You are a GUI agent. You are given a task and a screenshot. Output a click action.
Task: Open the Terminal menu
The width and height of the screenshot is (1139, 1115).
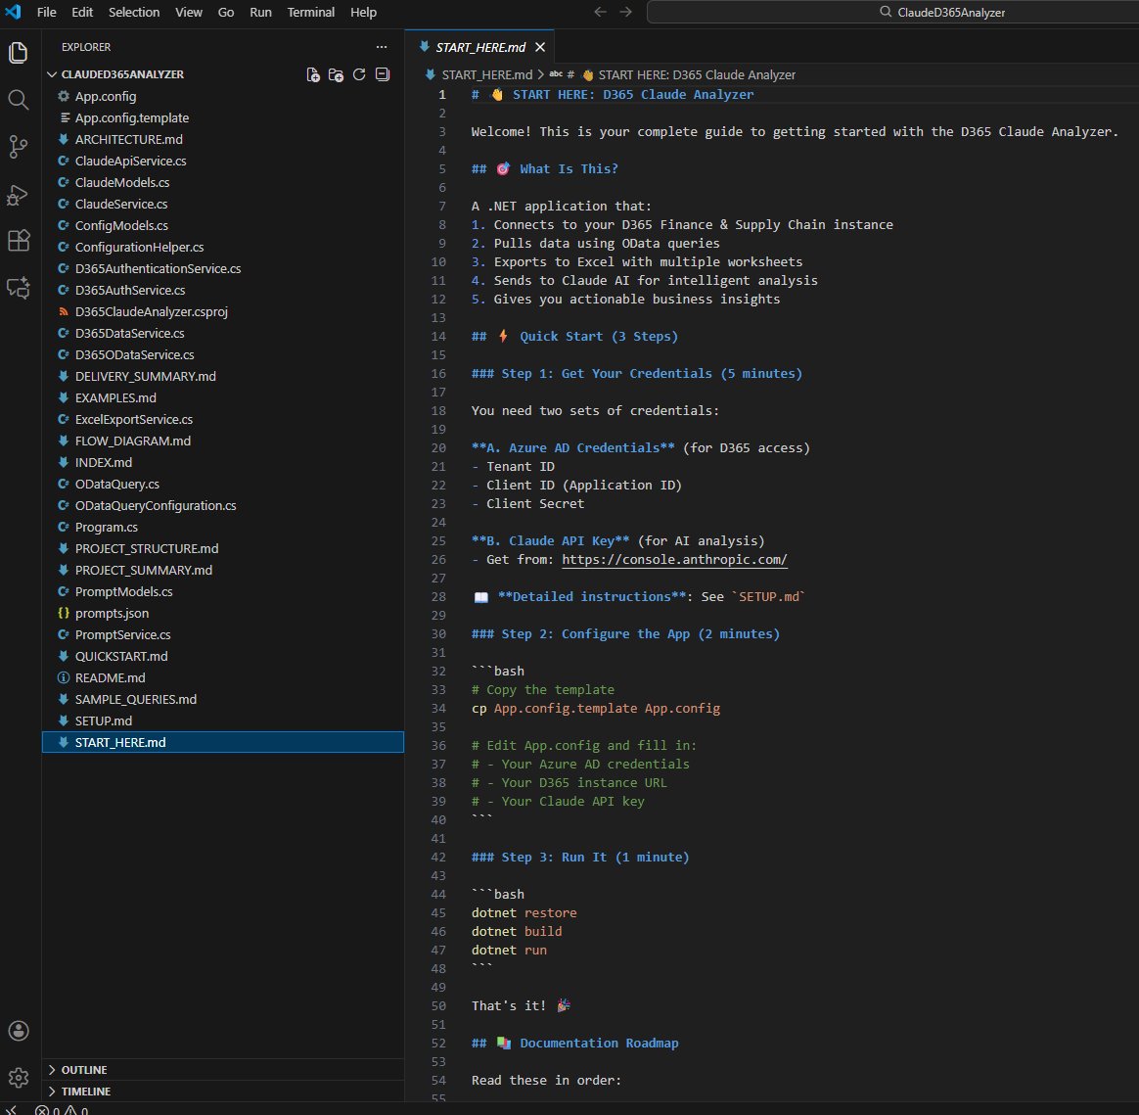coord(311,13)
